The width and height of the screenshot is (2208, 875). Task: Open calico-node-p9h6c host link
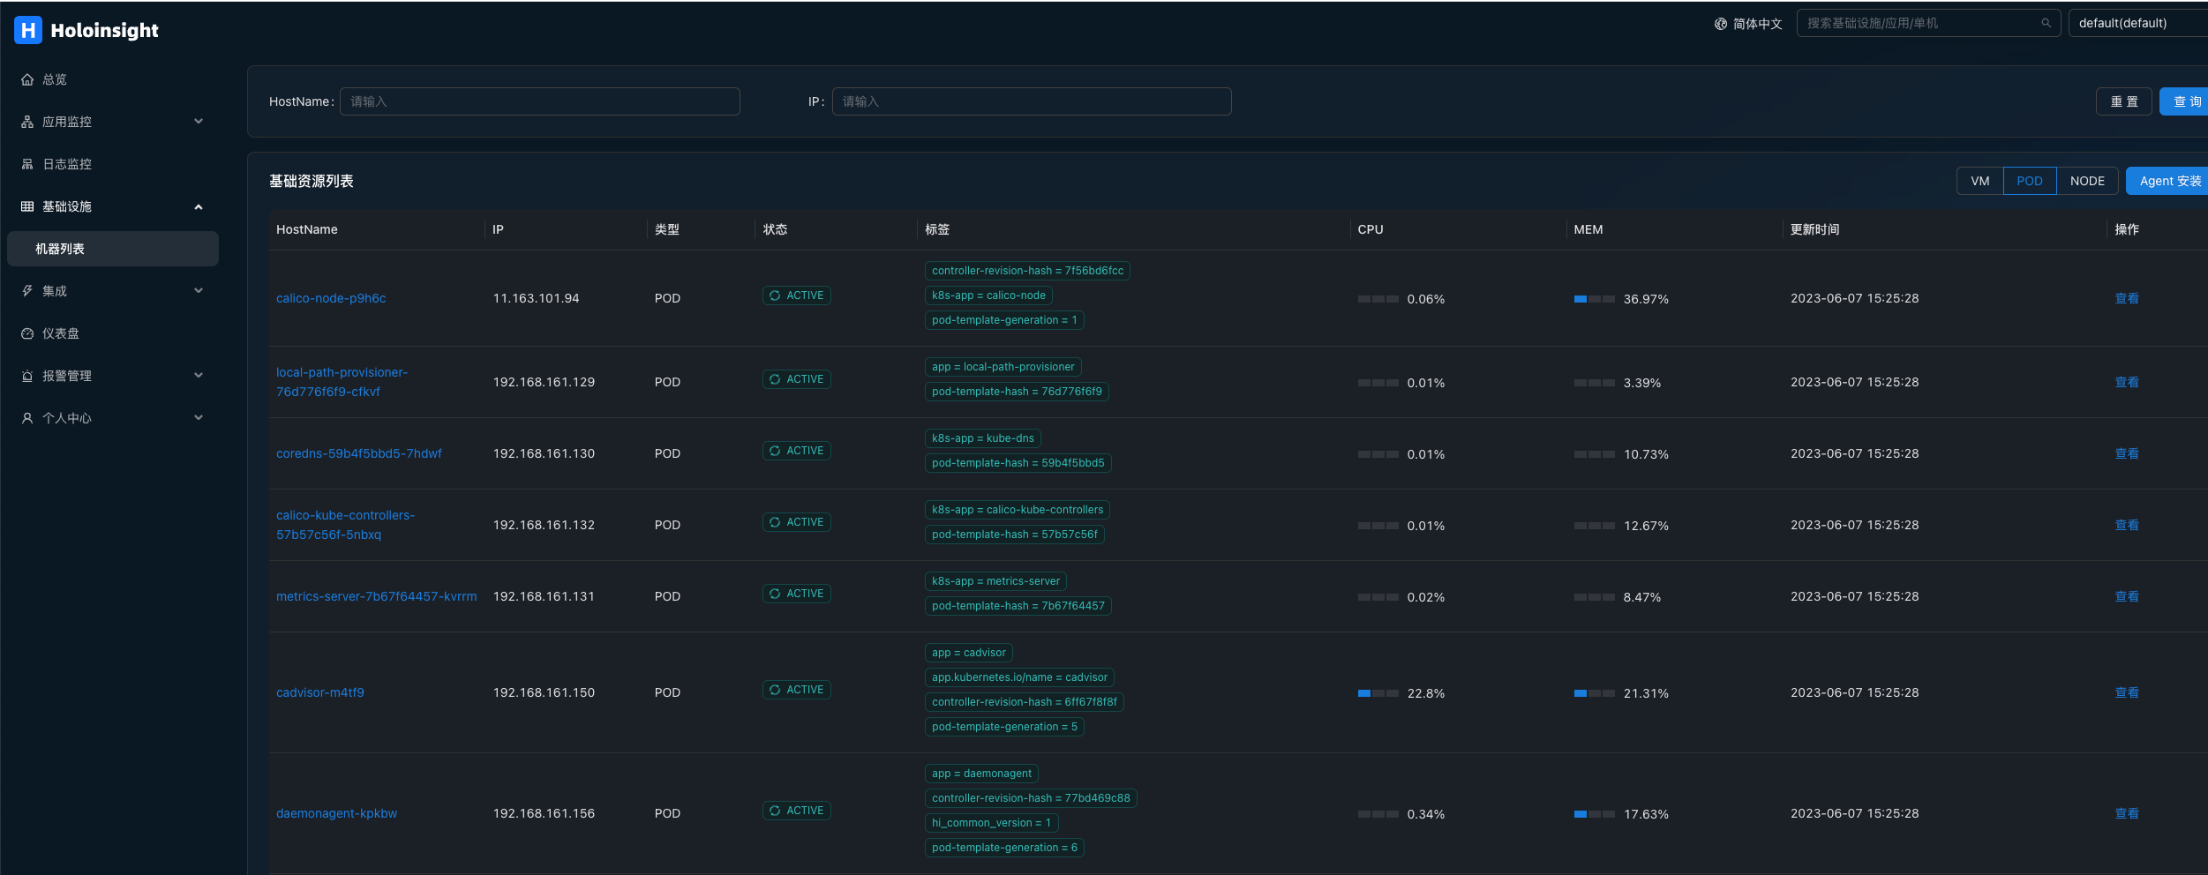point(331,298)
